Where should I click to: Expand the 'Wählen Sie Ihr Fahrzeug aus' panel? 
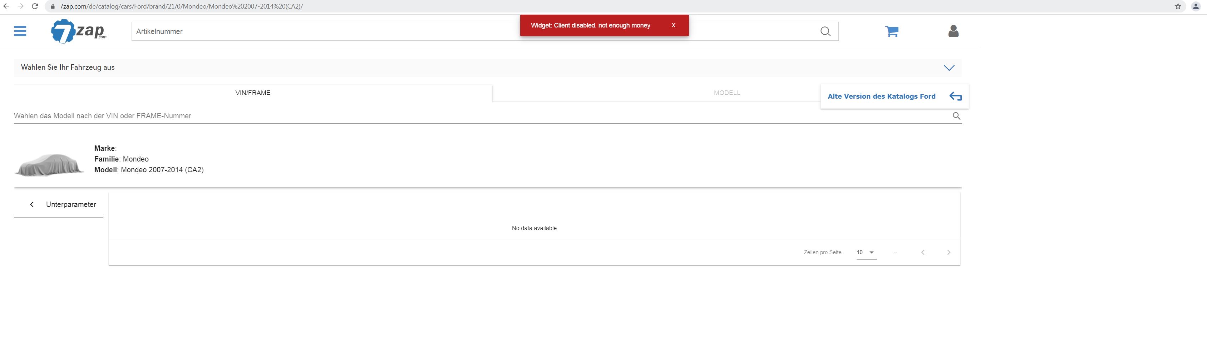pos(949,68)
